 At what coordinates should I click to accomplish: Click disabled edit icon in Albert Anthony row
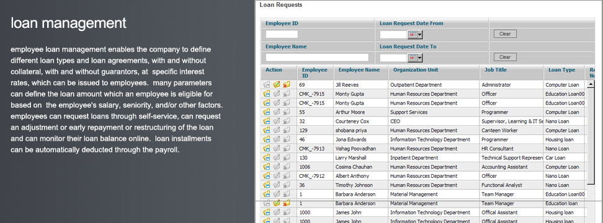click(x=277, y=176)
